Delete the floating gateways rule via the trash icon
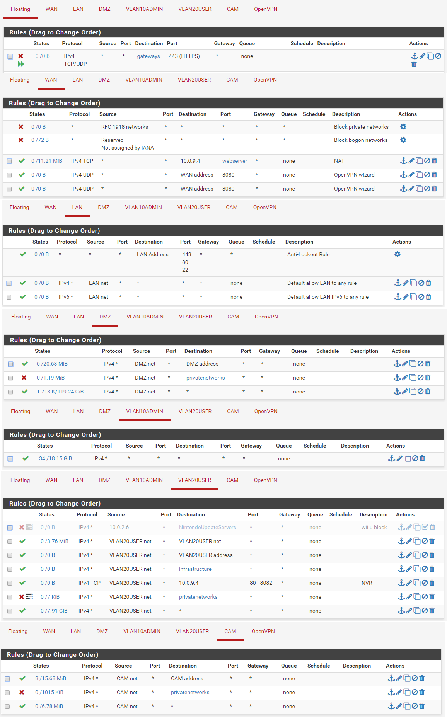 pyautogui.click(x=414, y=64)
